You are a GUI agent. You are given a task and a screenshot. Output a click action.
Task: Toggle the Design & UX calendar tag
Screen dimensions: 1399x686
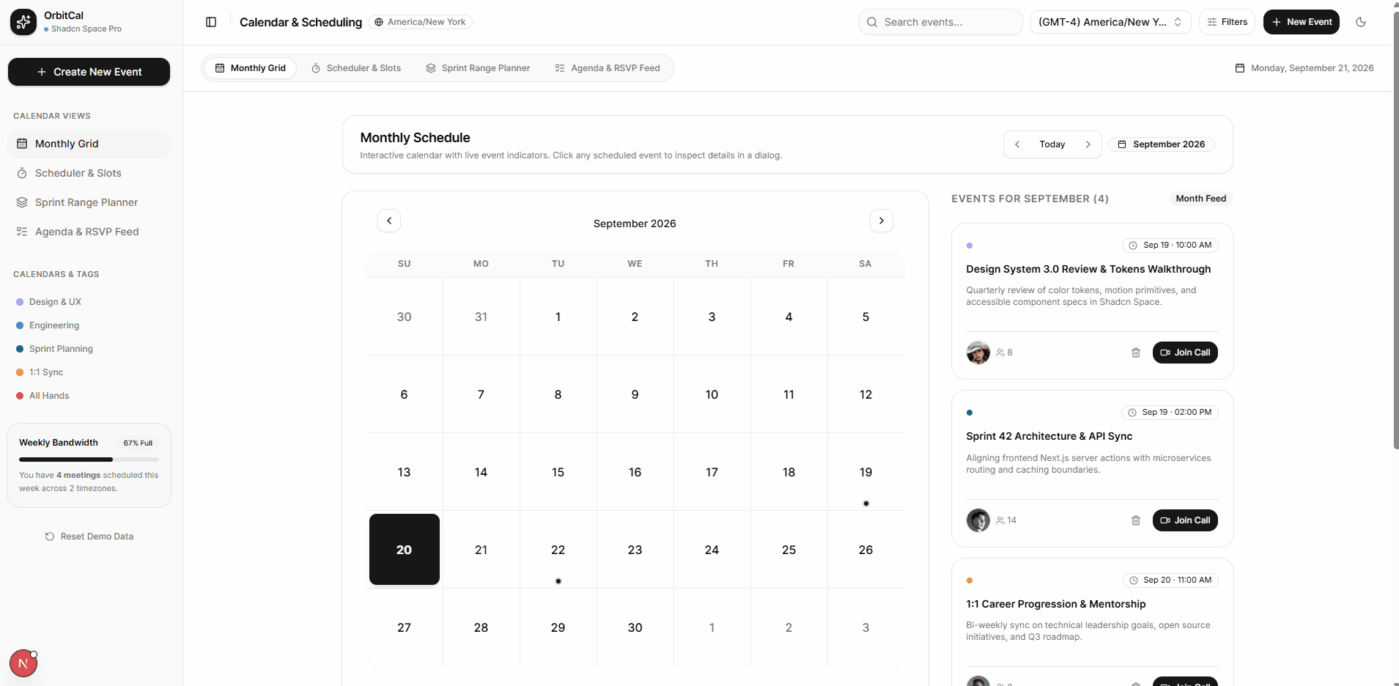(x=48, y=302)
